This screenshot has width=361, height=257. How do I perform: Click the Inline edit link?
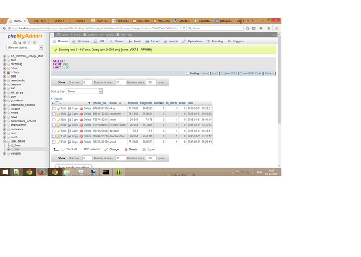tap(205, 73)
